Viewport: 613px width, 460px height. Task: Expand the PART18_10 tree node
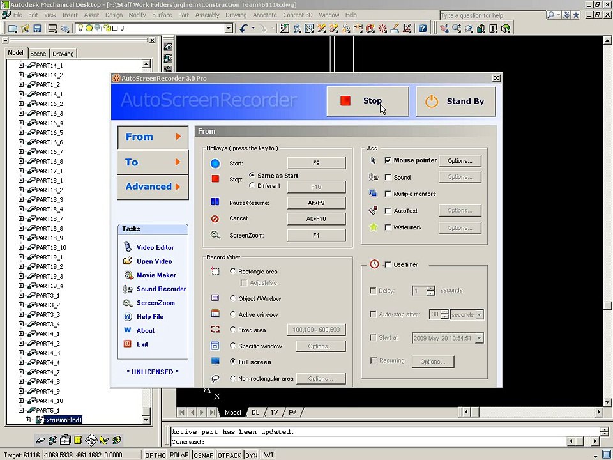click(x=21, y=247)
